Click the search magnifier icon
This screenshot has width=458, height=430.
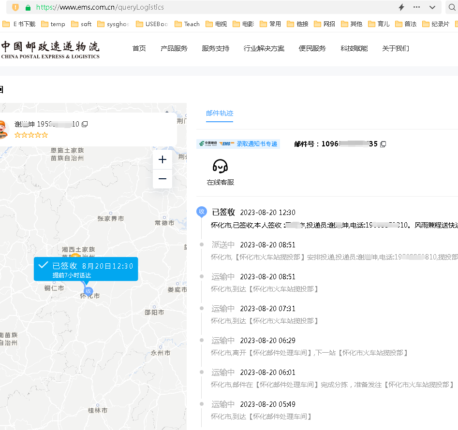point(452,7)
